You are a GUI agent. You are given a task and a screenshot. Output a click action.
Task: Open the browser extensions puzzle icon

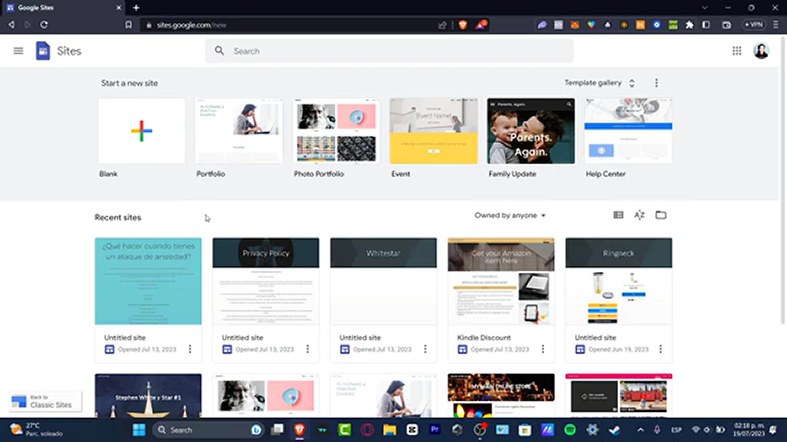[689, 25]
